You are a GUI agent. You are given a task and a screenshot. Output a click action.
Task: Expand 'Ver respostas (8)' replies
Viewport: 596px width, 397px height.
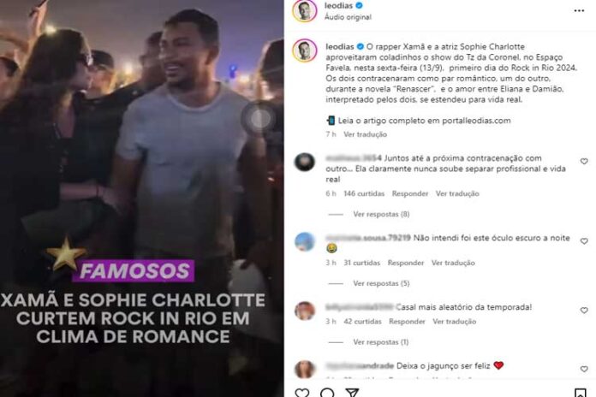pyautogui.click(x=381, y=214)
